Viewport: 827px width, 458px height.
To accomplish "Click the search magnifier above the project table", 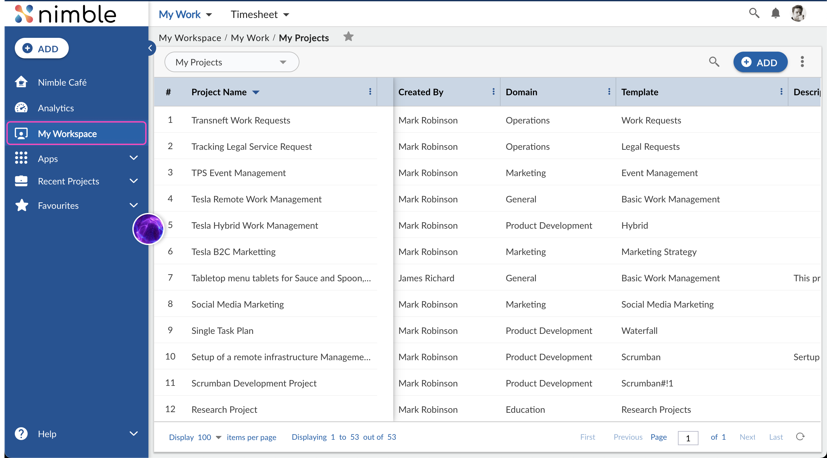I will coord(714,62).
